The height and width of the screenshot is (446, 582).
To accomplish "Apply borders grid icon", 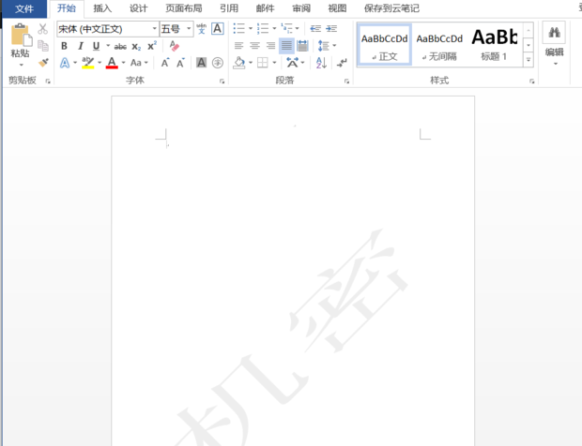I will (263, 63).
